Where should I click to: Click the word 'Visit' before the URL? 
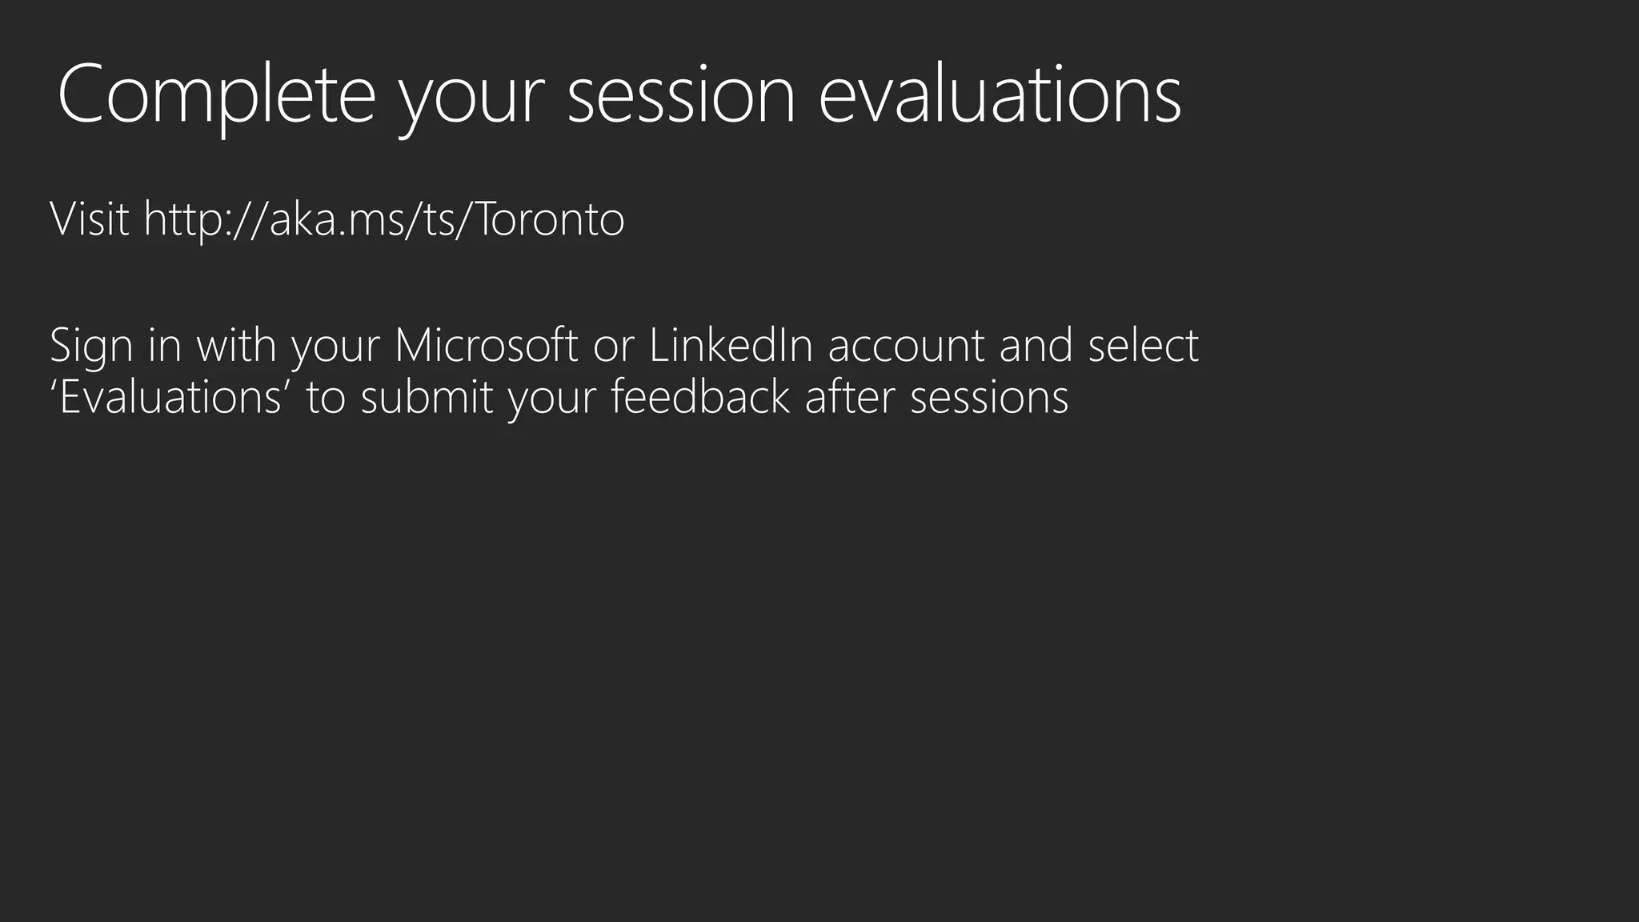90,218
